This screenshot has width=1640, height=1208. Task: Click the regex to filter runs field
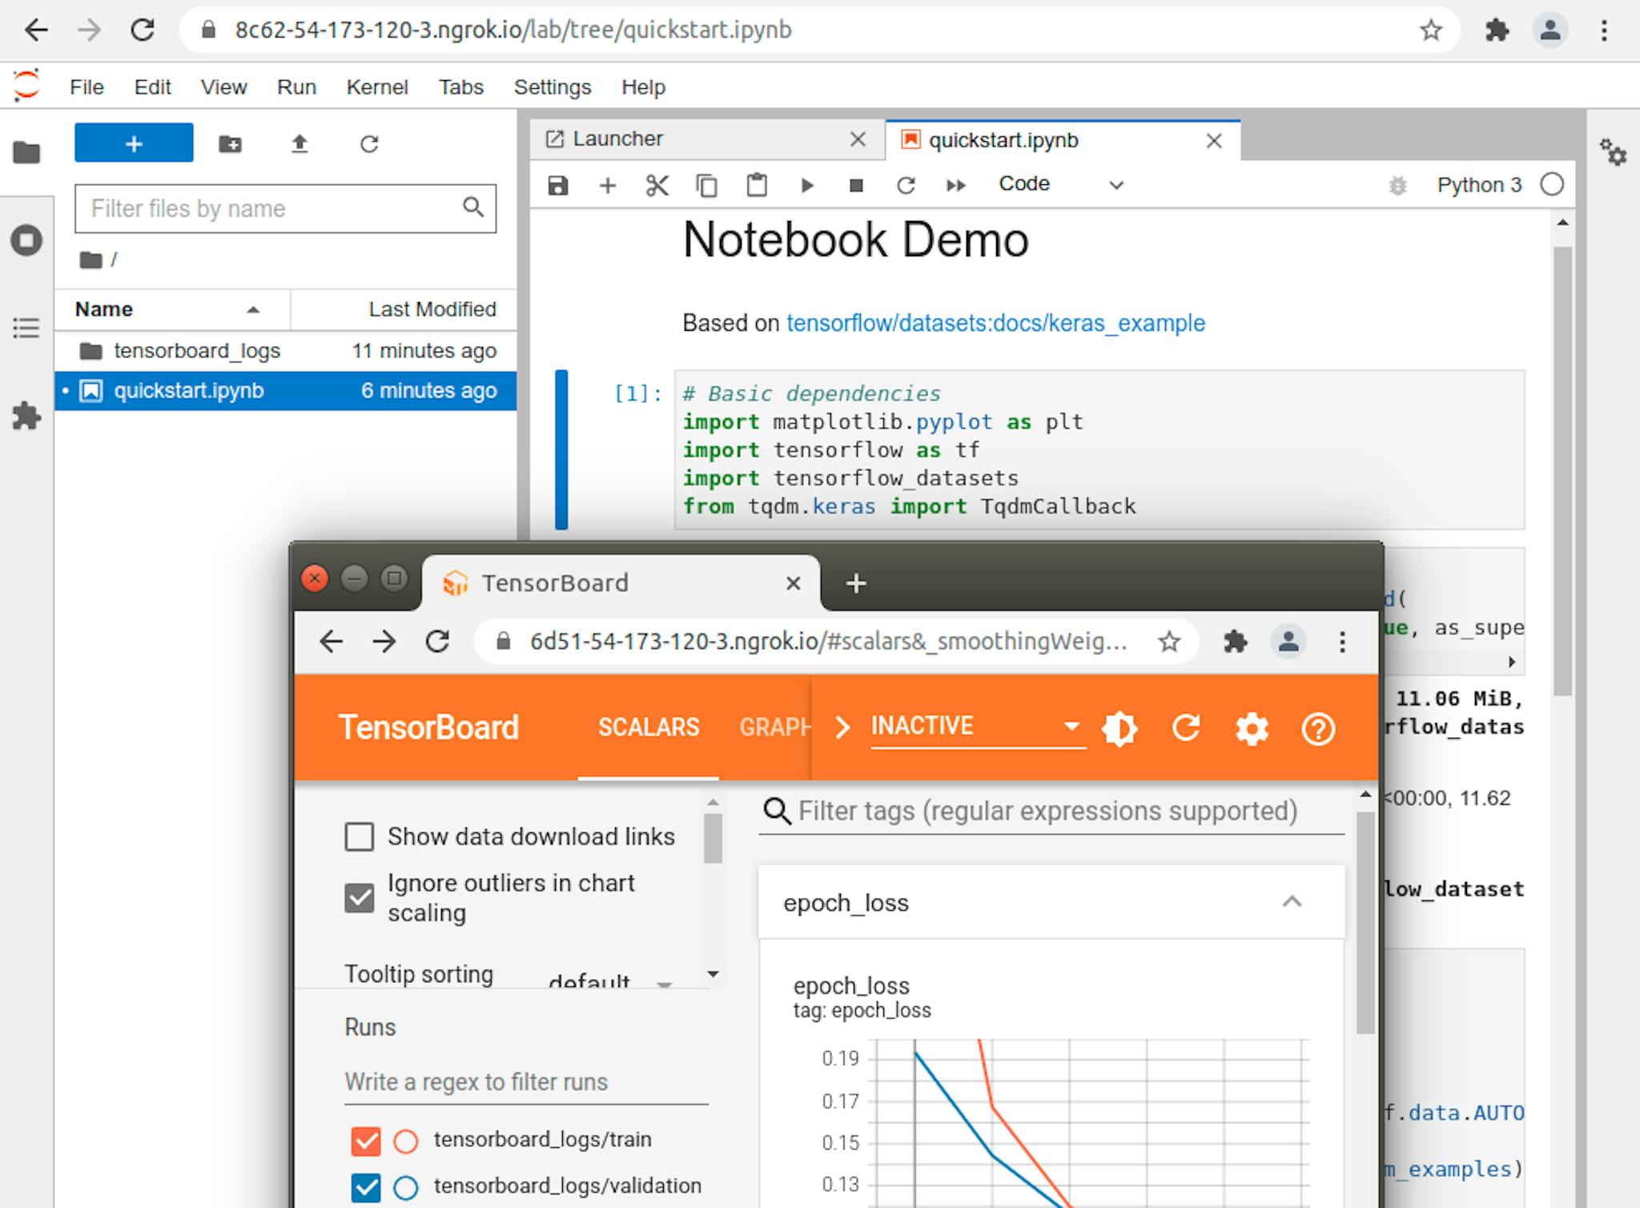coord(526,1082)
